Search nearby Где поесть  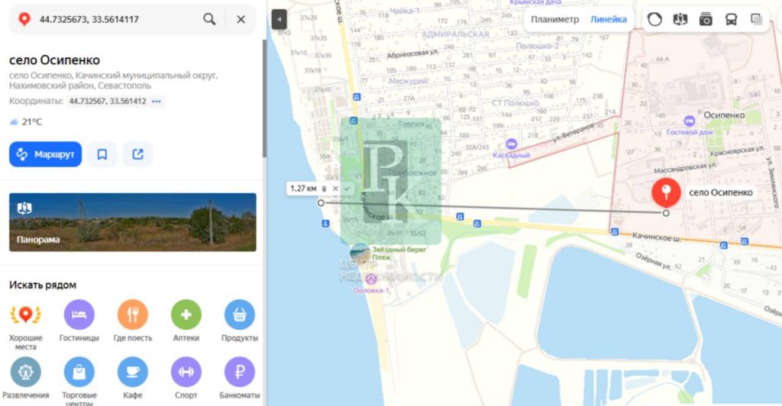[133, 321]
